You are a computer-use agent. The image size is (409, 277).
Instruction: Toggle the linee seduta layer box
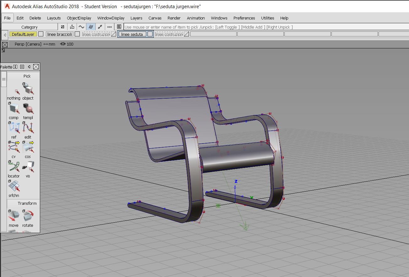point(150,34)
